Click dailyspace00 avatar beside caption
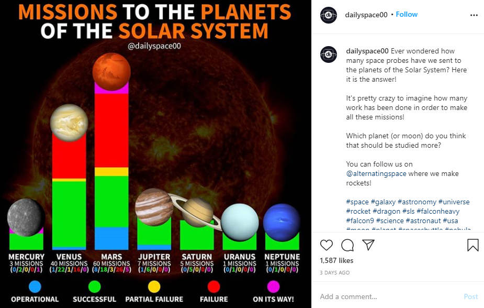 [328, 54]
